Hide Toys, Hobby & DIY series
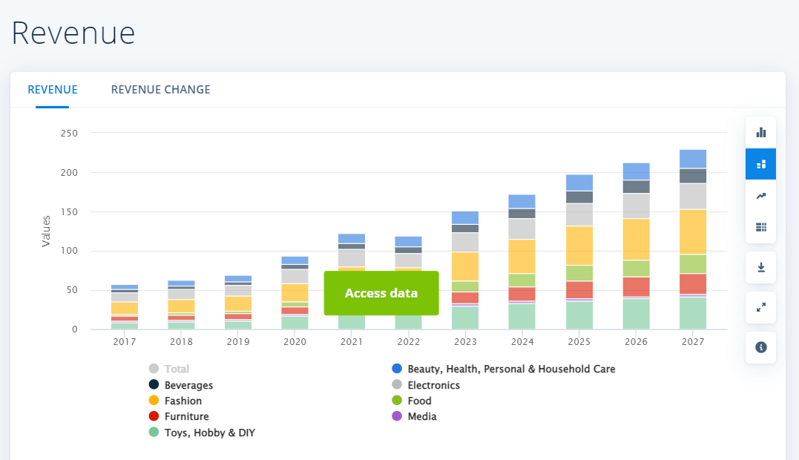This screenshot has height=460, width=799. 209,433
